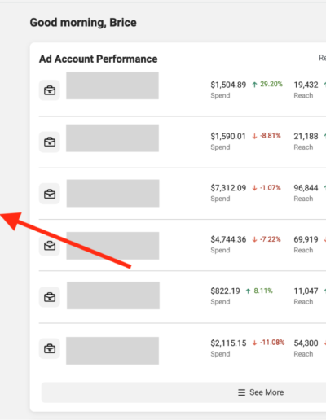Select account name placeholder in $2,115.15 row
This screenshot has height=420, width=326.
112,351
